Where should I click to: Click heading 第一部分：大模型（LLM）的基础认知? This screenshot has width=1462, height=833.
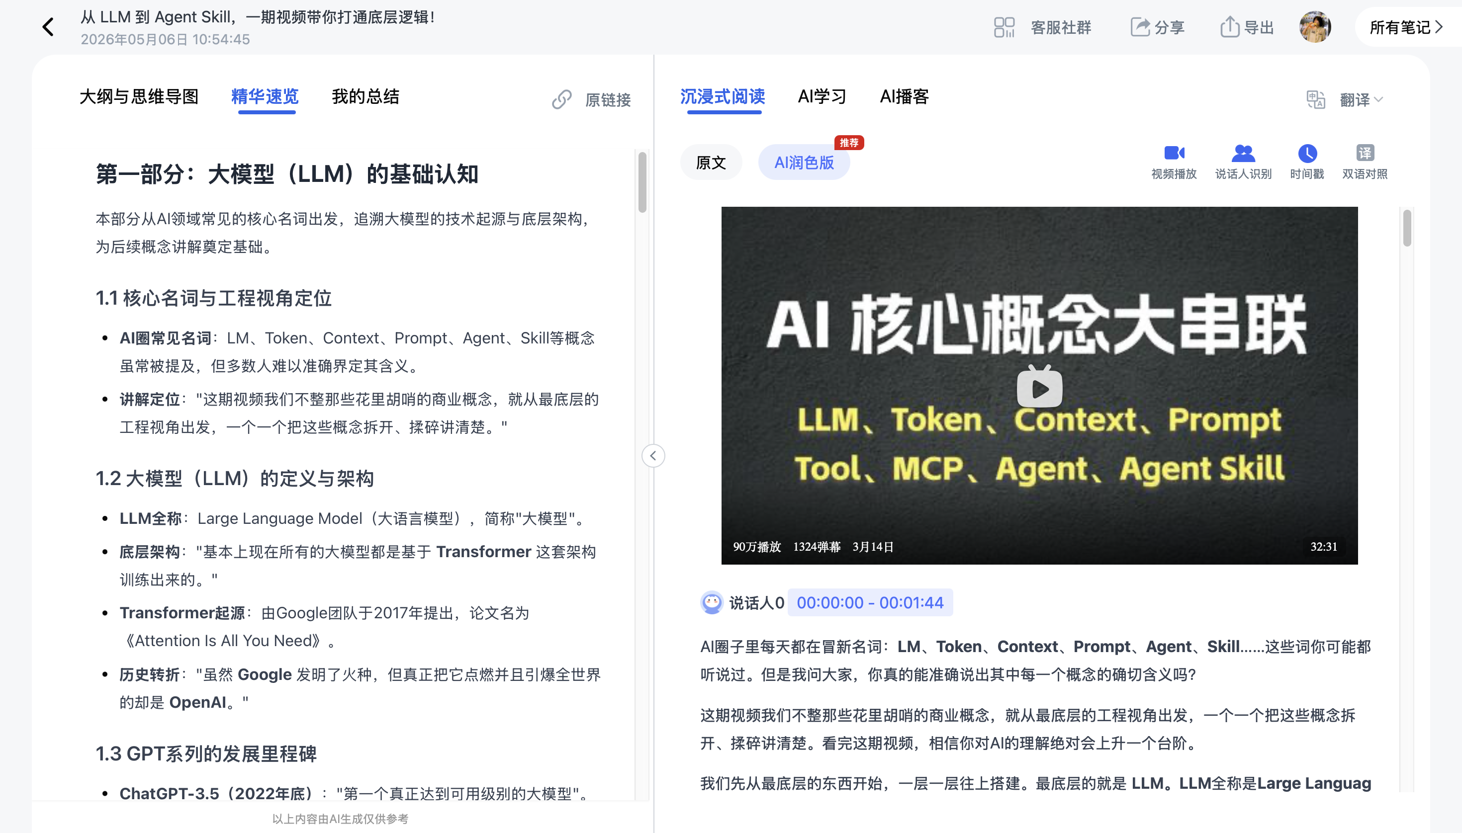(287, 173)
